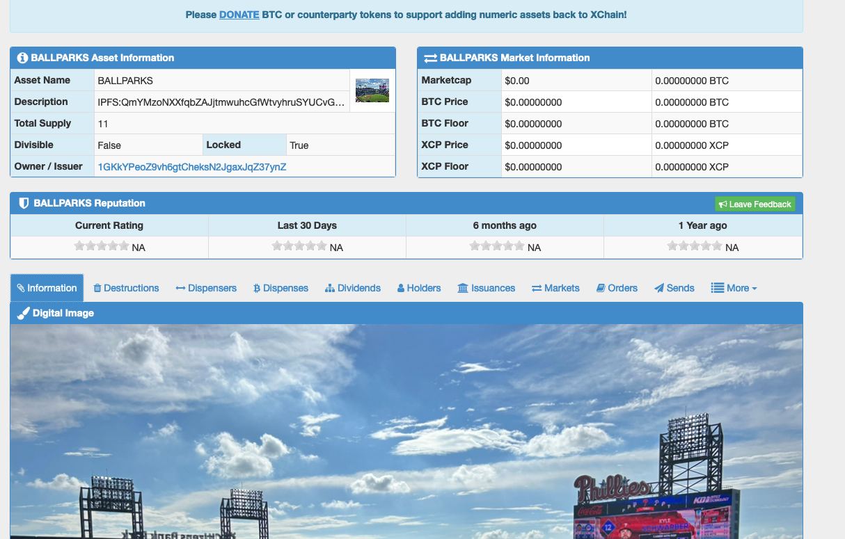Viewport: 845px width, 539px height.
Task: Switch to the Destructions tab
Action: coord(126,288)
